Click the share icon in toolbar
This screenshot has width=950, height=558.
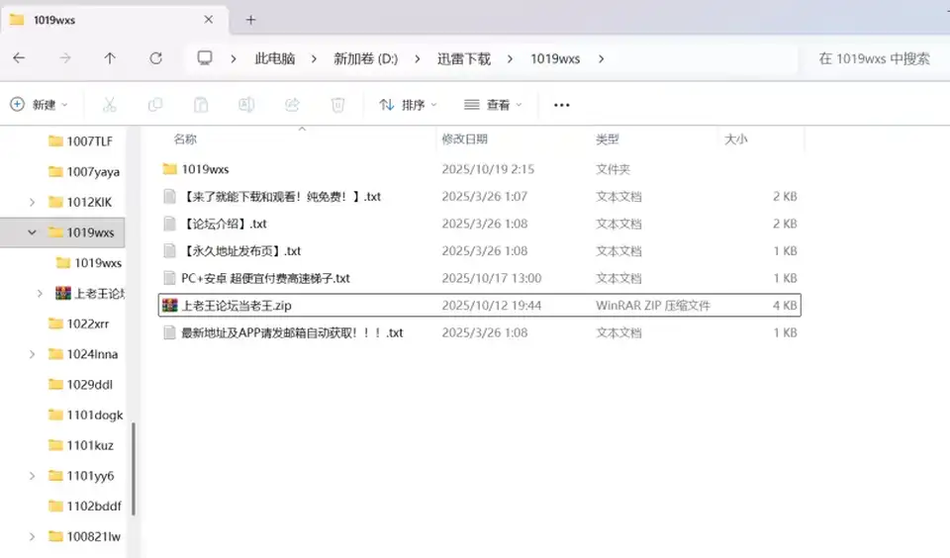(292, 105)
